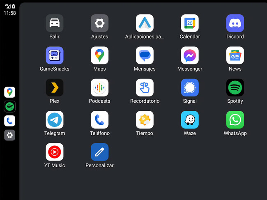Tap the 11:58 clock

pos(10,13)
